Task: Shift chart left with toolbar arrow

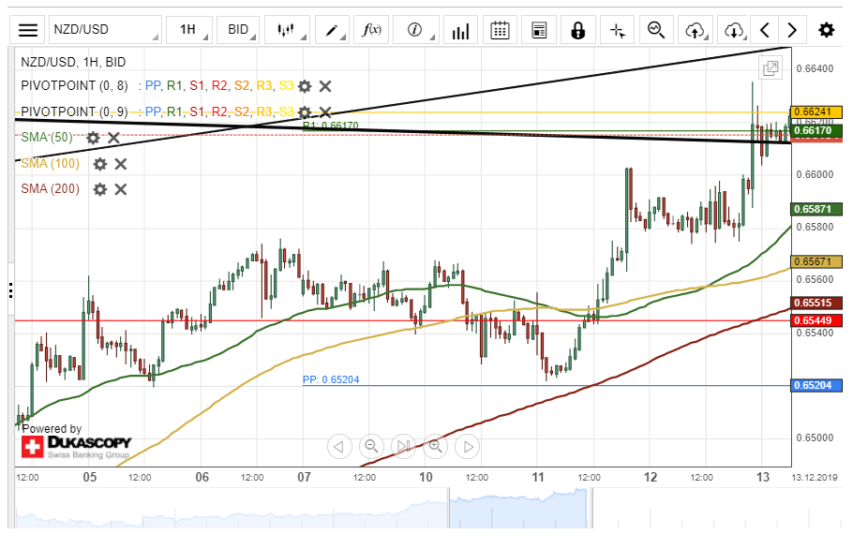Action: click(x=764, y=30)
